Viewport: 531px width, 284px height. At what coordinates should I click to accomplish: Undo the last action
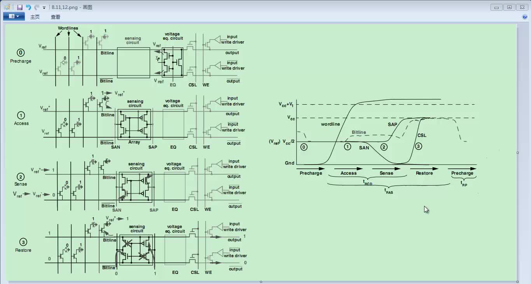tap(28, 7)
